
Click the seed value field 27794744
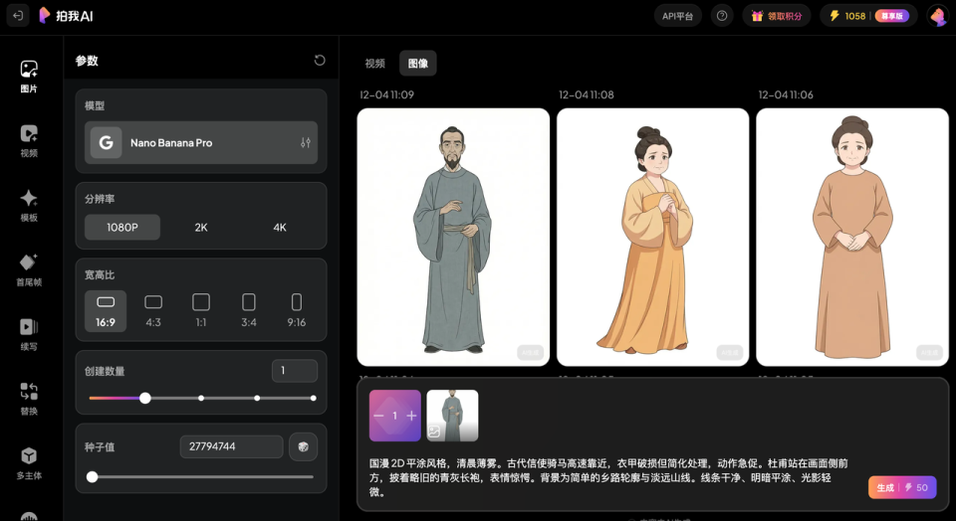coord(232,446)
